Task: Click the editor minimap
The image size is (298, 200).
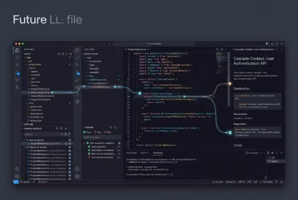Action: [x=221, y=64]
